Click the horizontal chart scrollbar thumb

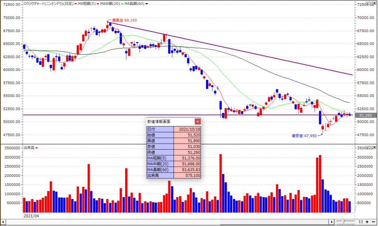point(275,222)
